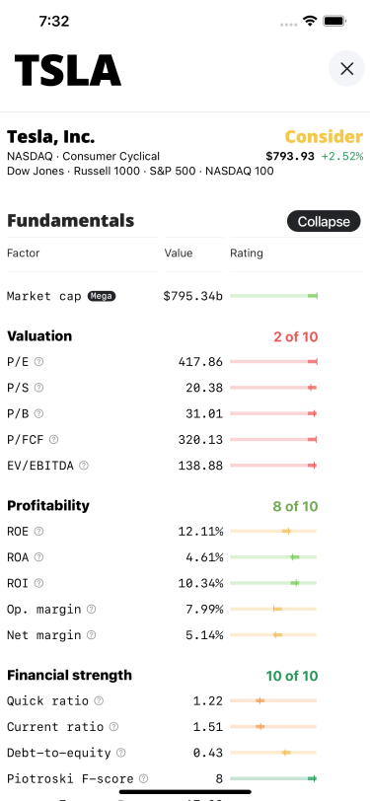Tap the Mega market cap badge

click(x=102, y=296)
